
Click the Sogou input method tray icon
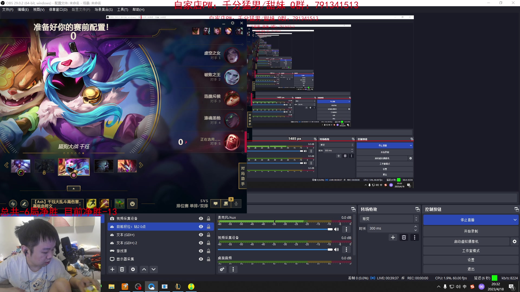coord(472,287)
